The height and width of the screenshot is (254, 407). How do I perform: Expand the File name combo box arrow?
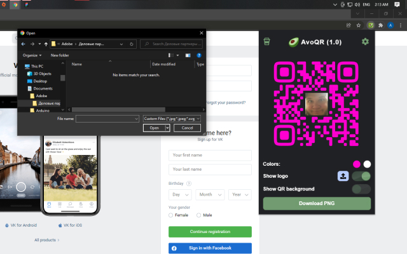pos(136,119)
